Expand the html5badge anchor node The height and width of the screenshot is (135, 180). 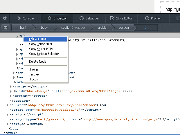[10, 91]
